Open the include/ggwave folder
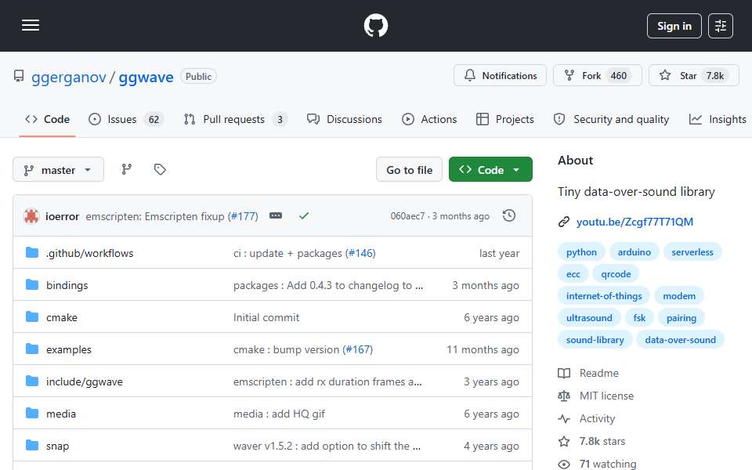This screenshot has width=752, height=470. 85,381
